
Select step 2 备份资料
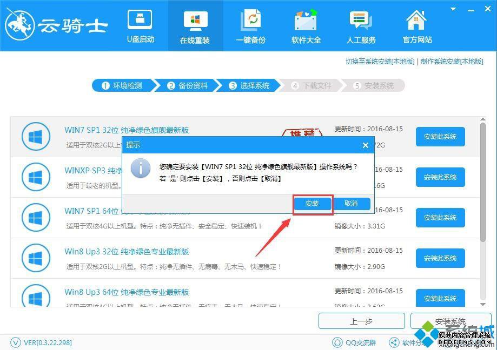pos(188,85)
